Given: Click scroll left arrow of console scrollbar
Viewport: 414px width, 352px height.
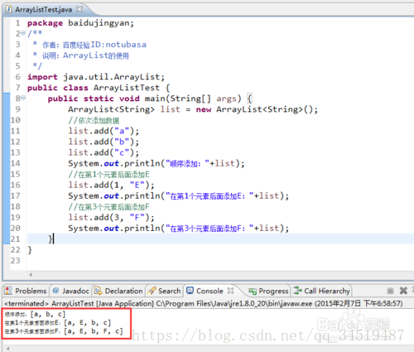Looking at the screenshot, I should click(7, 349).
